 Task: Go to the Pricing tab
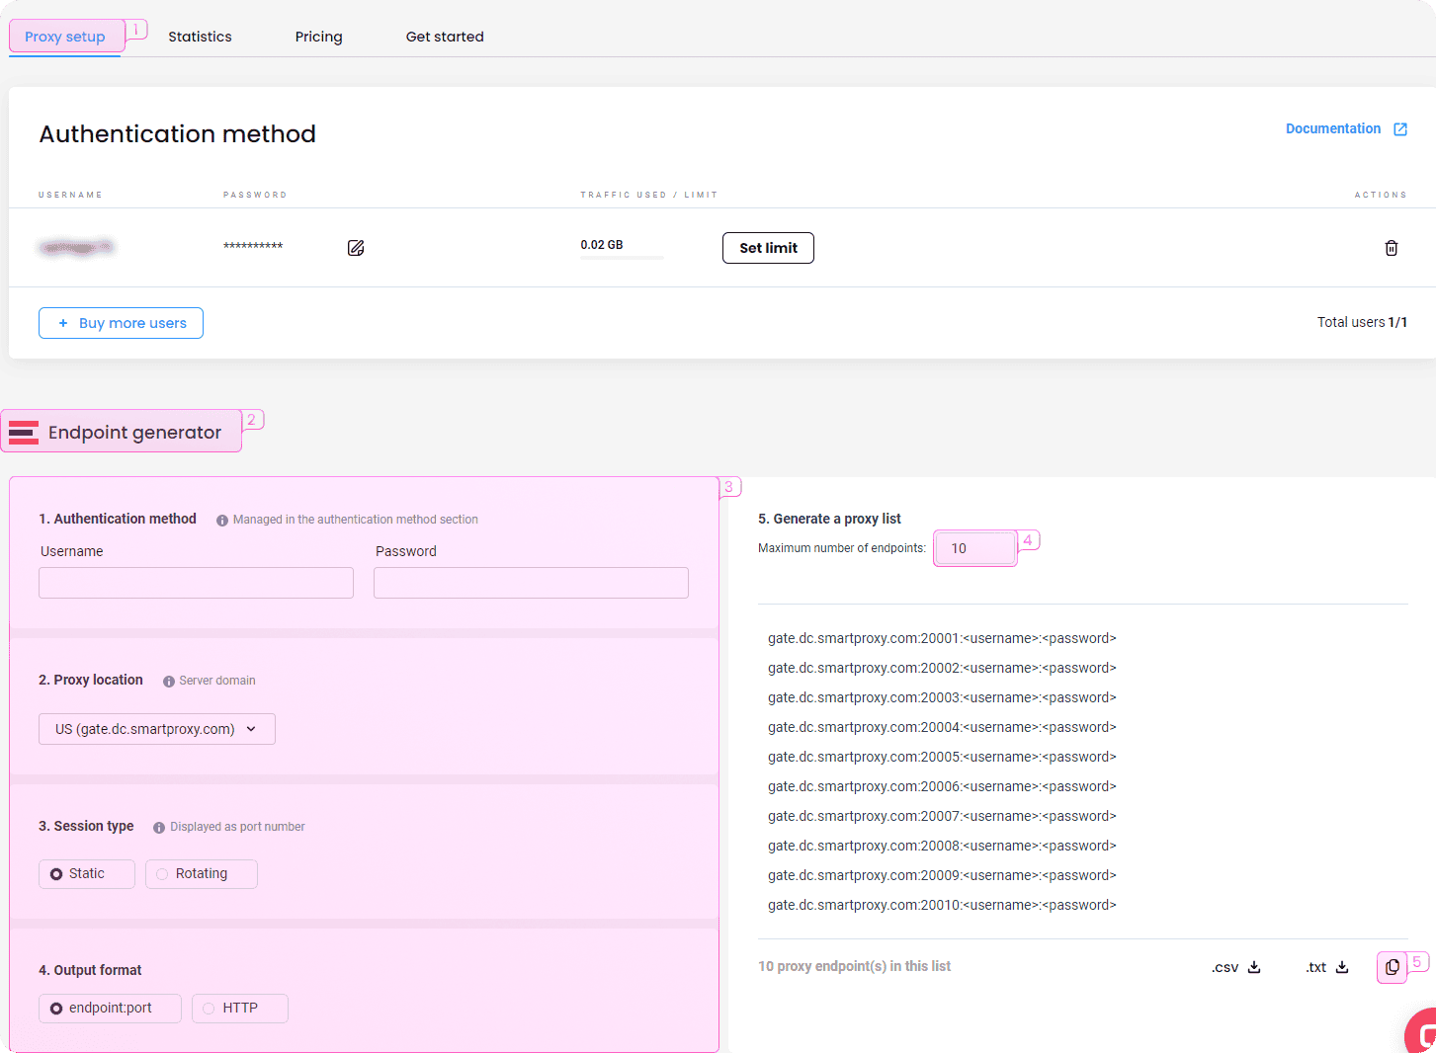pos(318,37)
